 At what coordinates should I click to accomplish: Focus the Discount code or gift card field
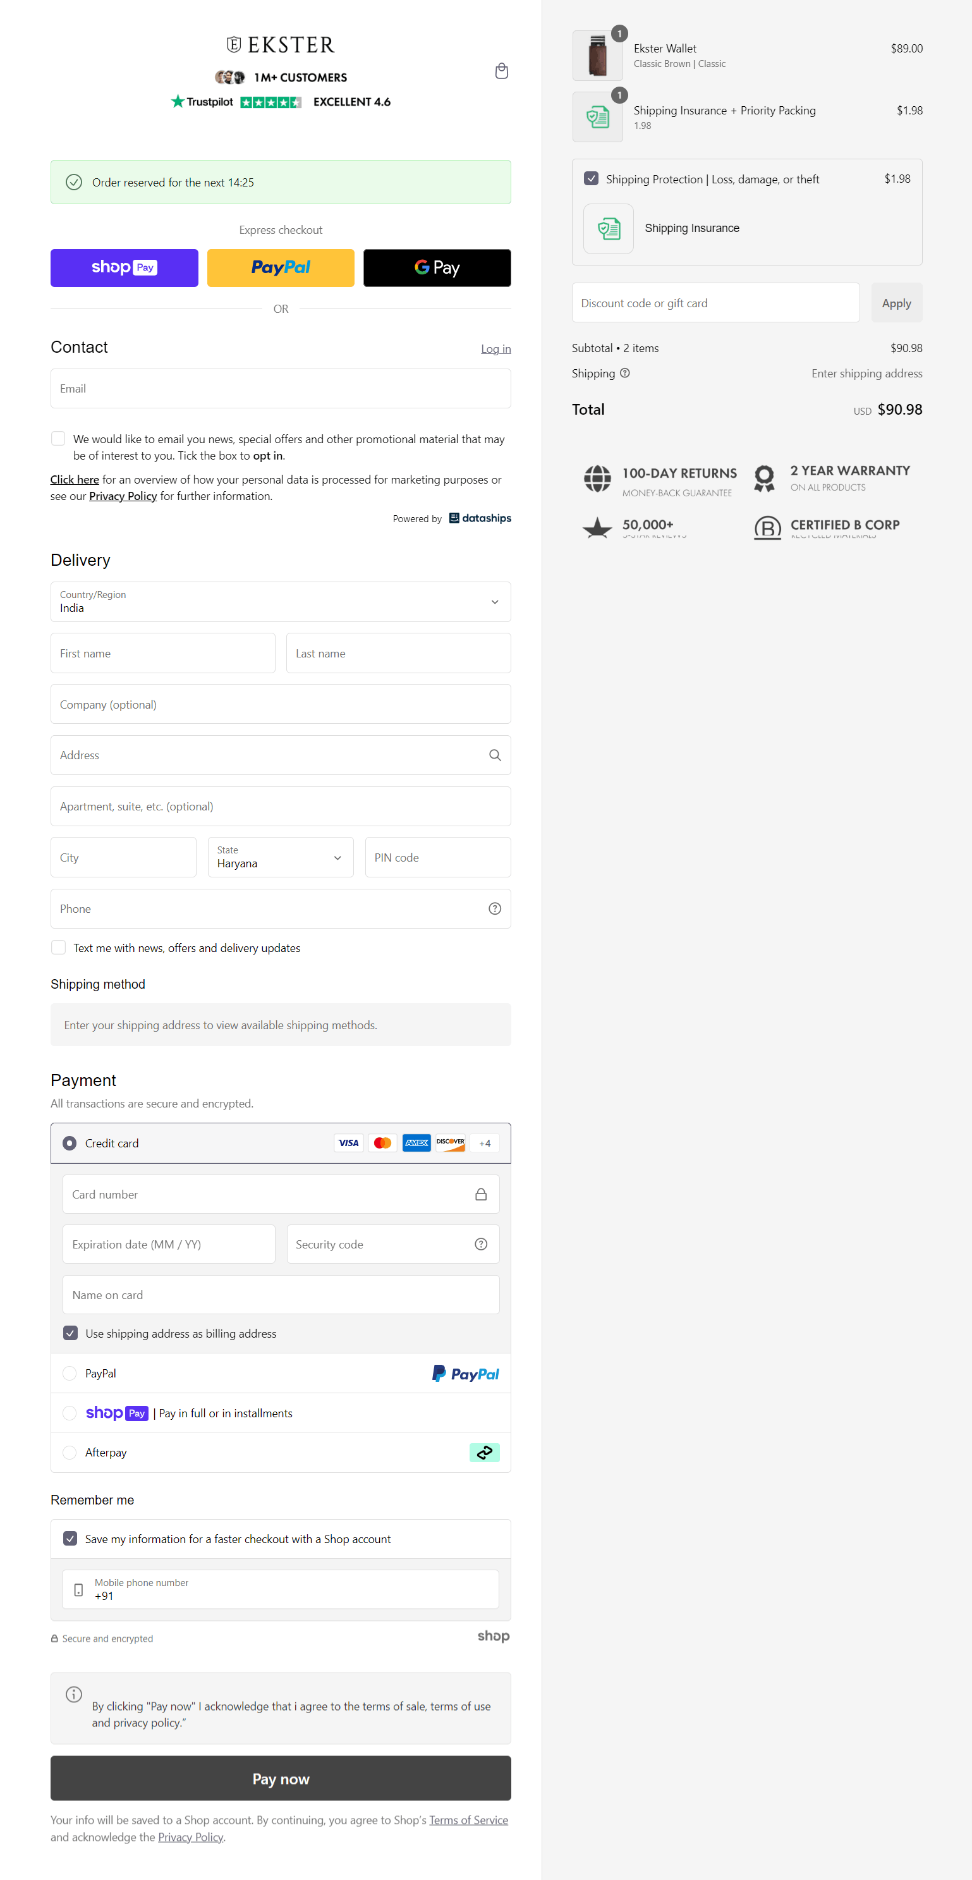coord(715,303)
